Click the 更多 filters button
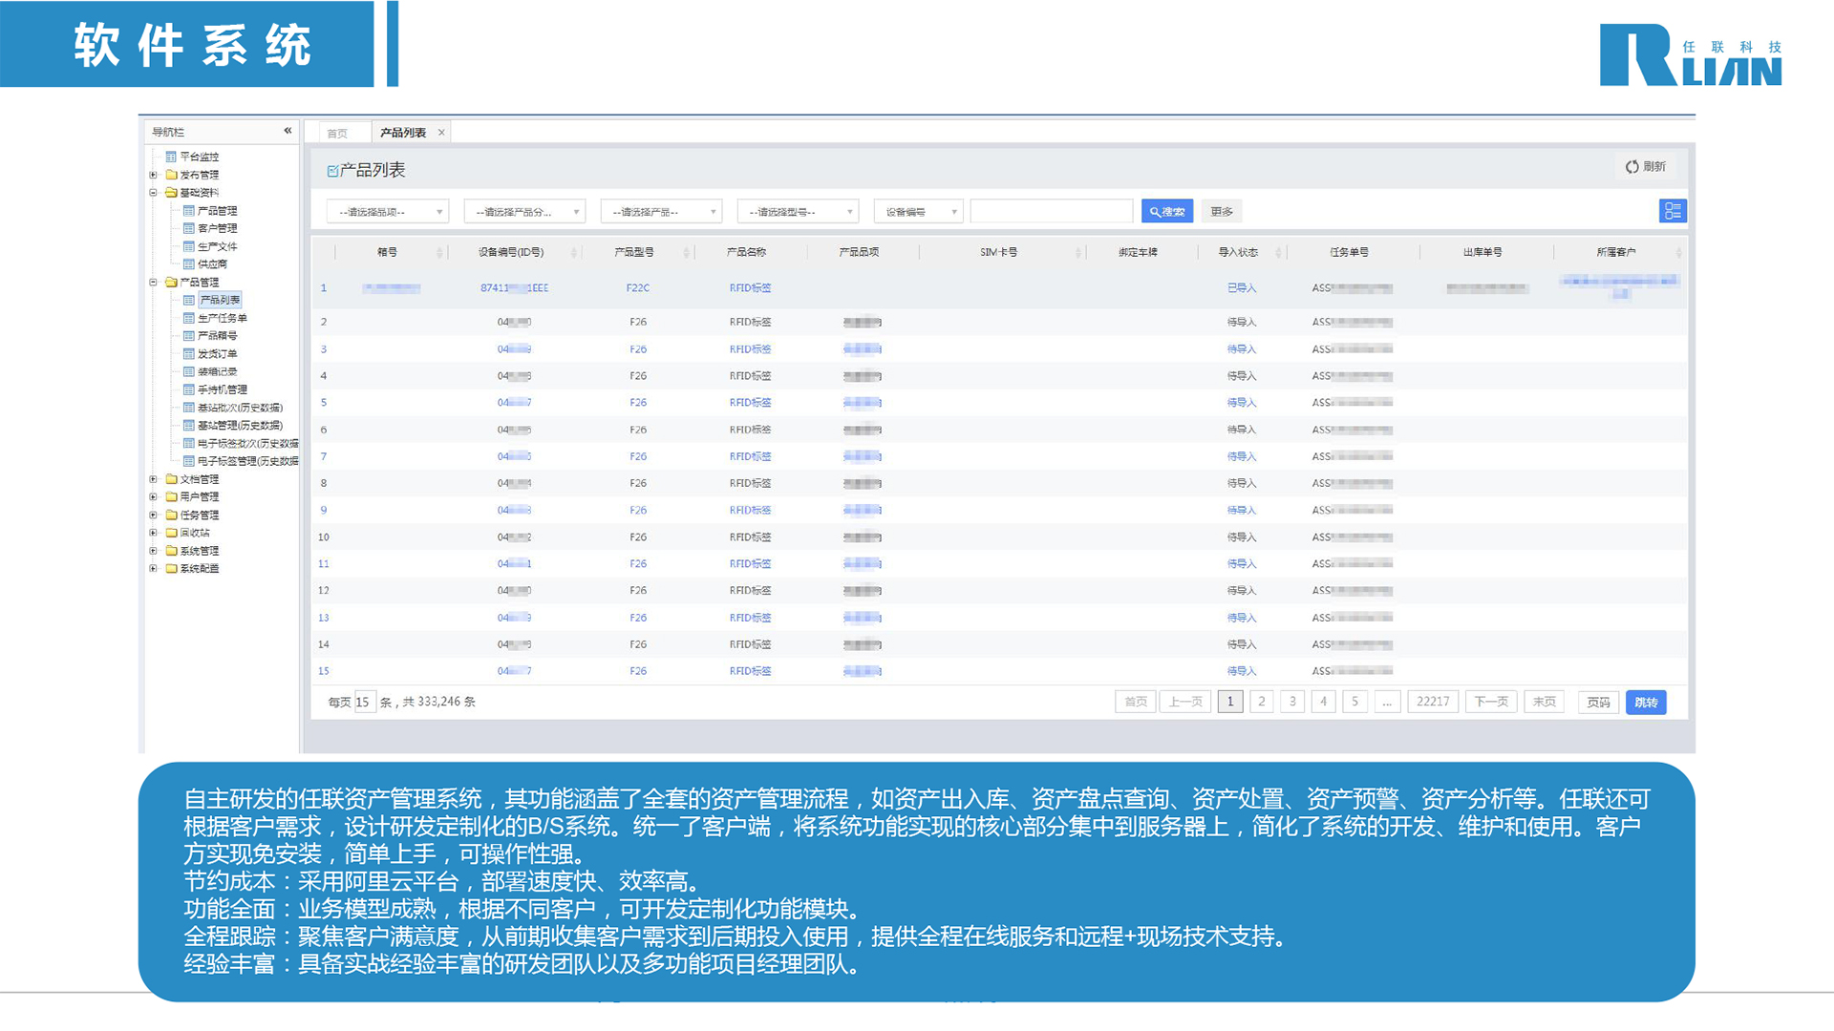The height and width of the screenshot is (1031, 1834). coord(1221,212)
